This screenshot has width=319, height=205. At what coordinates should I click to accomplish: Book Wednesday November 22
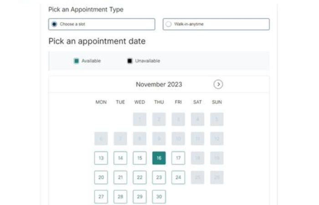click(x=139, y=177)
